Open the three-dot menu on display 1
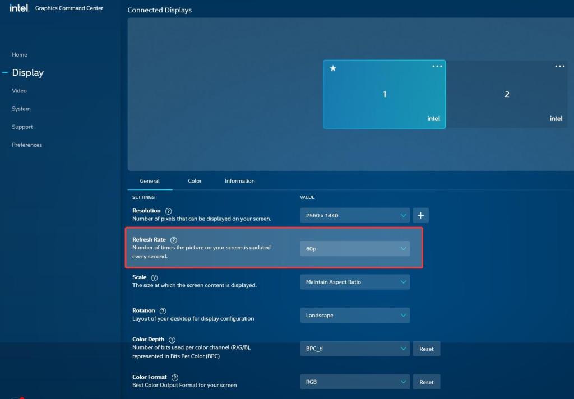This screenshot has width=574, height=399. click(437, 66)
